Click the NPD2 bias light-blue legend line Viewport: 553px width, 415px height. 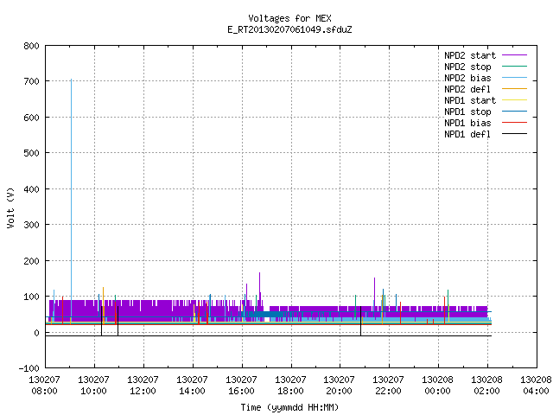pos(514,78)
